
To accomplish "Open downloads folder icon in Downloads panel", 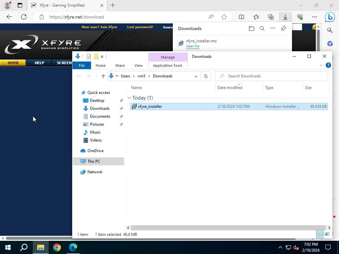I will coord(252,28).
